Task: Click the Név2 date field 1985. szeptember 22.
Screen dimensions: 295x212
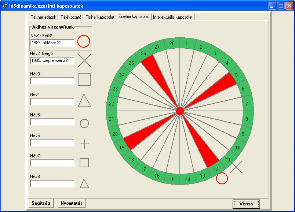Action: click(x=52, y=60)
